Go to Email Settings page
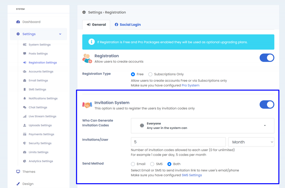Viewport: 285px width, 188px height. pos(38,80)
